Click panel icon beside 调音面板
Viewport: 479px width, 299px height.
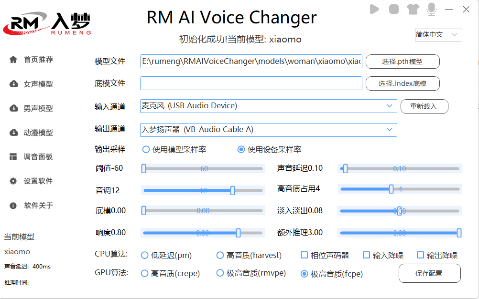13,157
